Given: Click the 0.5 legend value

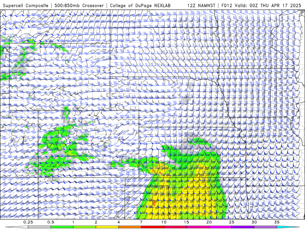Looking at the screenshot, I should click(51, 222).
